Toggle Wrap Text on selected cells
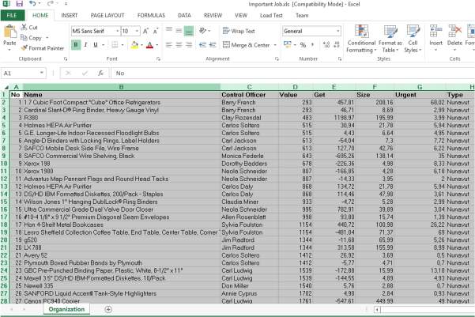The width and height of the screenshot is (475, 317). coord(239,31)
